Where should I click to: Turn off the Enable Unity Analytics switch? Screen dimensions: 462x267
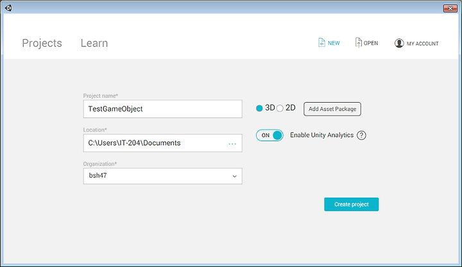point(269,135)
